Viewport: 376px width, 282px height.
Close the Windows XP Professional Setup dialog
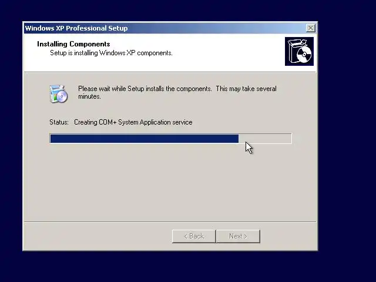(x=311, y=28)
